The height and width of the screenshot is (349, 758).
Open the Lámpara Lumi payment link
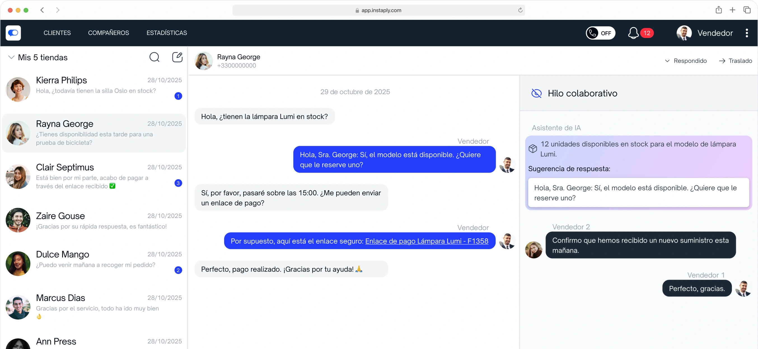click(x=426, y=241)
